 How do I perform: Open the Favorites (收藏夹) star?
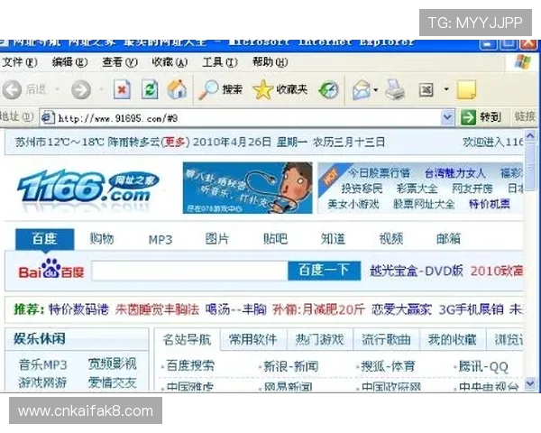[280, 90]
